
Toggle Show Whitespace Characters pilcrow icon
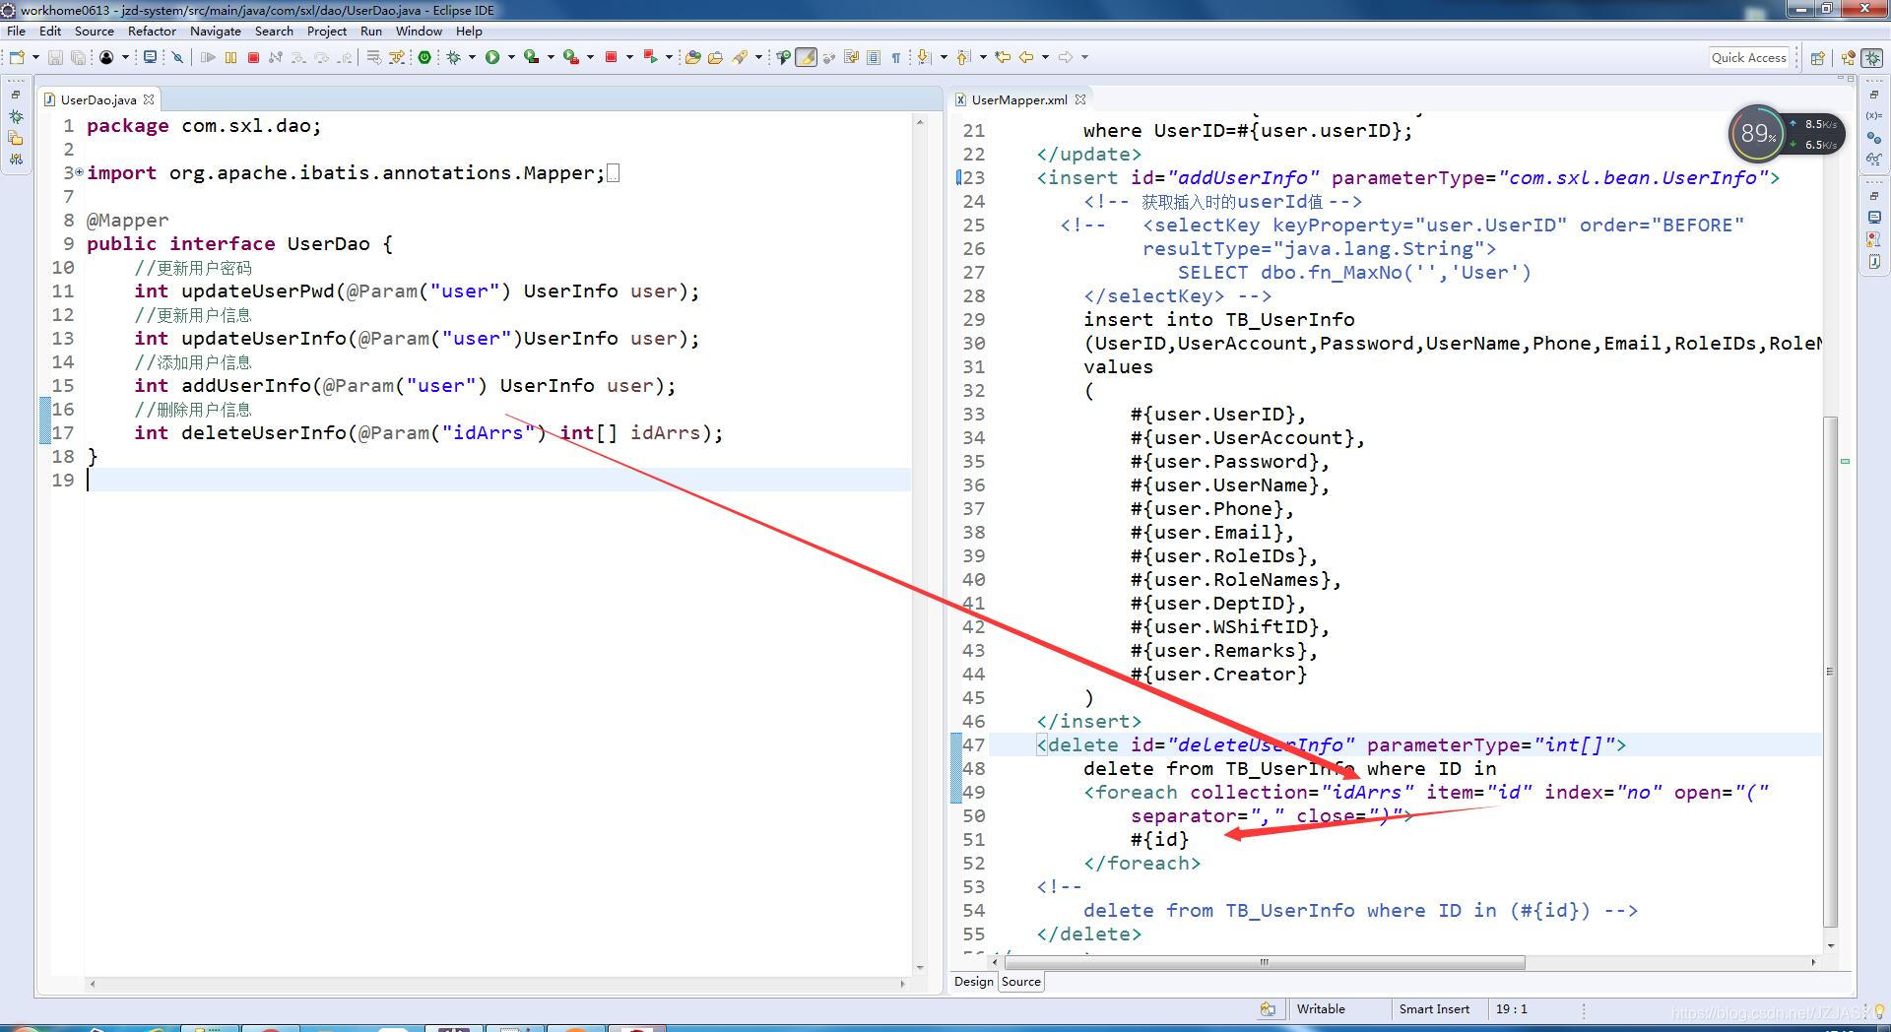[896, 57]
